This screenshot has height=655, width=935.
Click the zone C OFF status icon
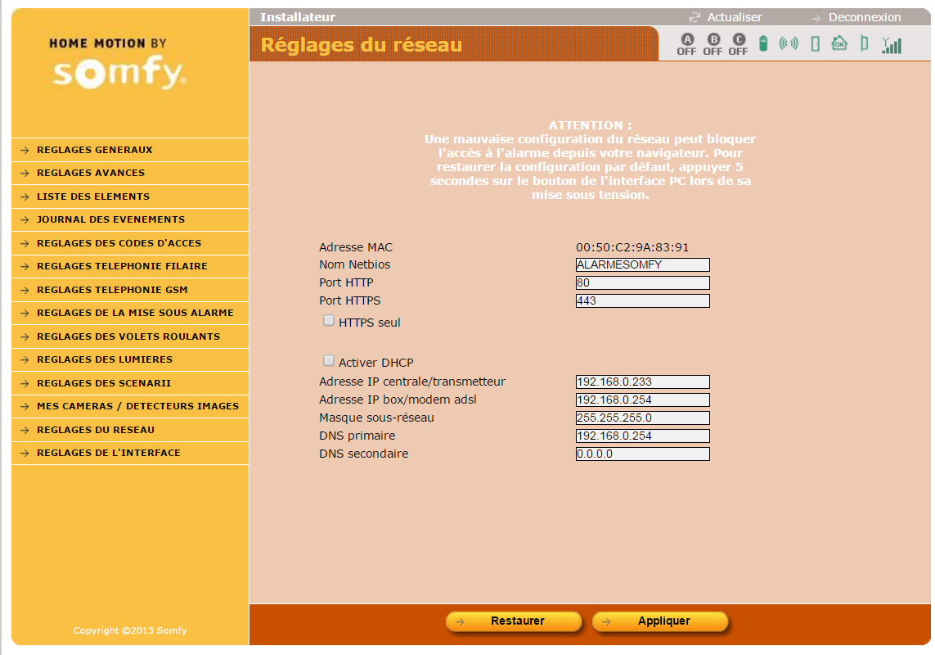point(738,44)
